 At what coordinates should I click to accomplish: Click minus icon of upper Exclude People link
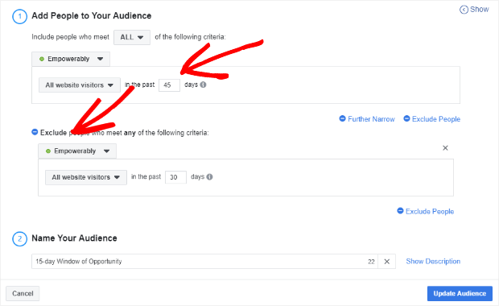coord(406,118)
